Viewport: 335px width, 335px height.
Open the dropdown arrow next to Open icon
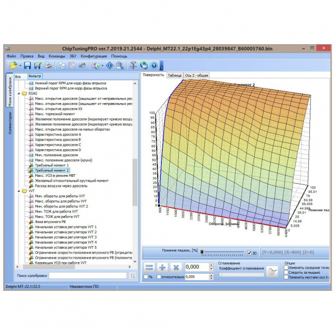[x=20, y=66]
